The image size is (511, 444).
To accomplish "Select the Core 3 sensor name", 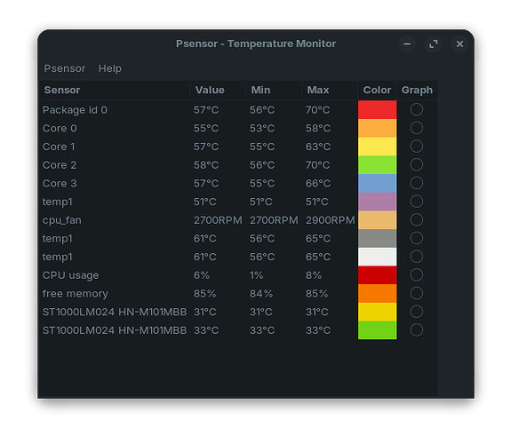I will 60,184.
